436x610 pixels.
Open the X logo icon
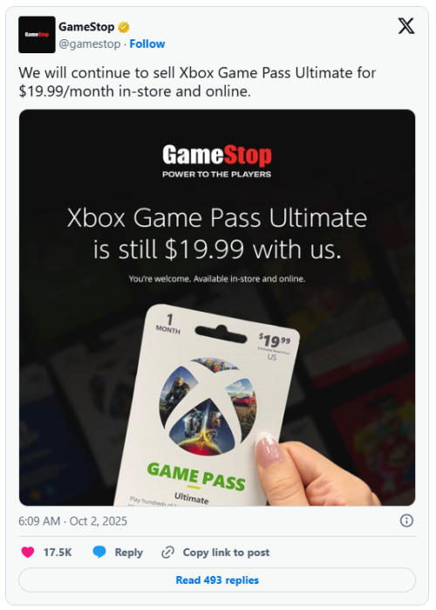[406, 26]
